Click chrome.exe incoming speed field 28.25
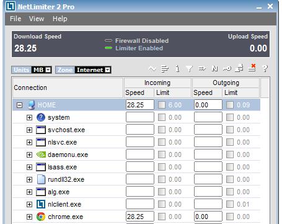 tap(140, 217)
